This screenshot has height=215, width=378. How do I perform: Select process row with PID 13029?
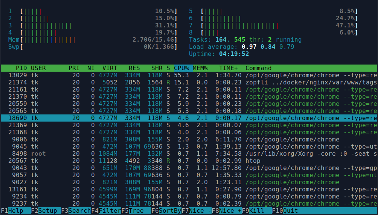[189, 75]
